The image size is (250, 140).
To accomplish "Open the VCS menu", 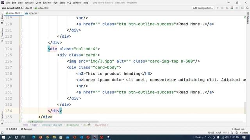I will click(x=69, y=3).
